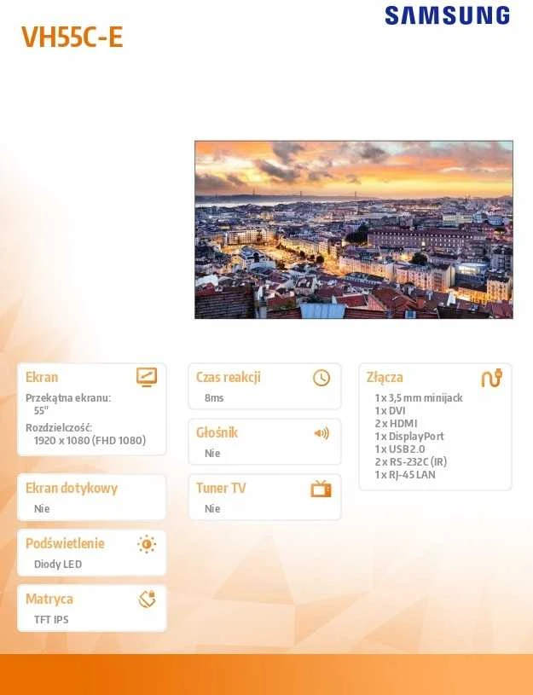Click the Samsung logo
The height and width of the screenshot is (695, 533).
[x=448, y=15]
